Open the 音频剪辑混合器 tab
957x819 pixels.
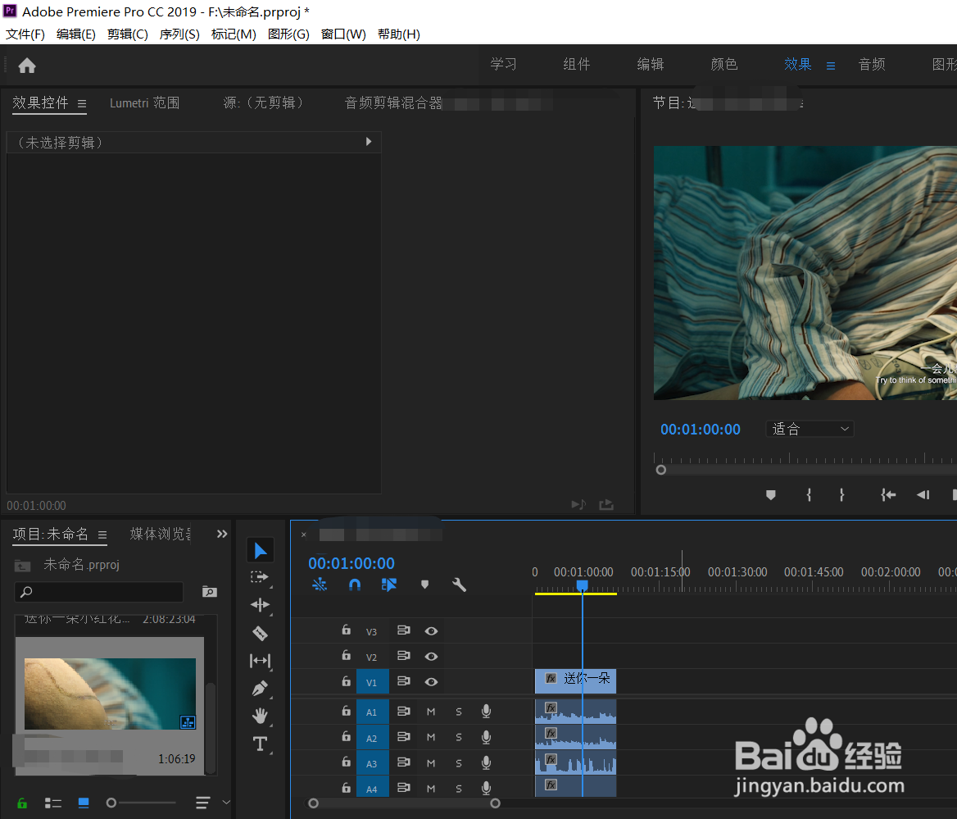[393, 102]
